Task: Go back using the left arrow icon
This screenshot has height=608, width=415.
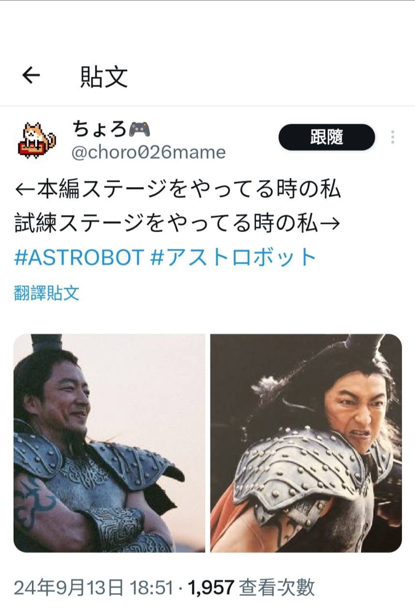Action: 31,76
